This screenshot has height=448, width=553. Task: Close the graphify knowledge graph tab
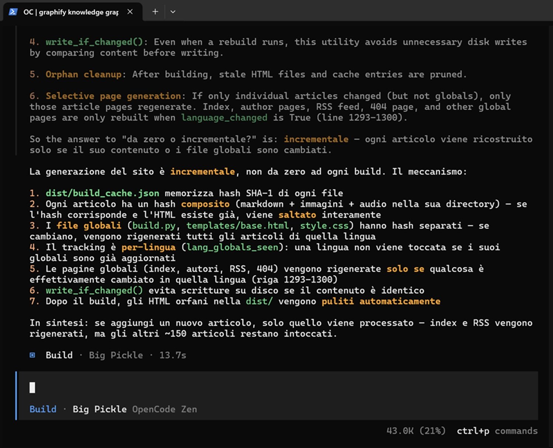130,12
